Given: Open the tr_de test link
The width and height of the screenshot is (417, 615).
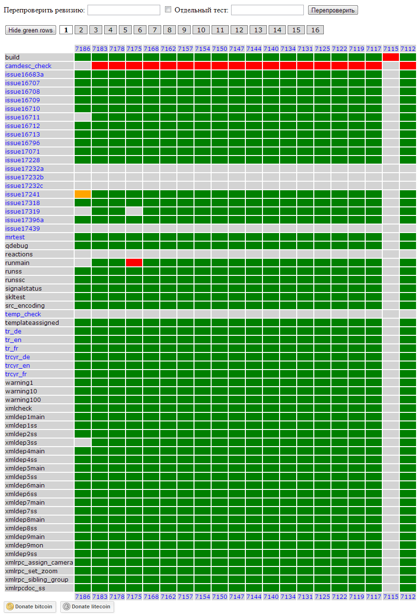Looking at the screenshot, I should click(x=13, y=331).
